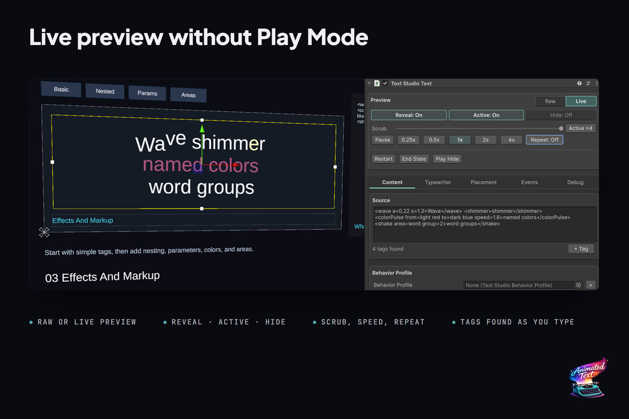Click the 'Wave shimmer' text in scene
Image resolution: width=629 pixels, height=419 pixels.
pyautogui.click(x=200, y=142)
